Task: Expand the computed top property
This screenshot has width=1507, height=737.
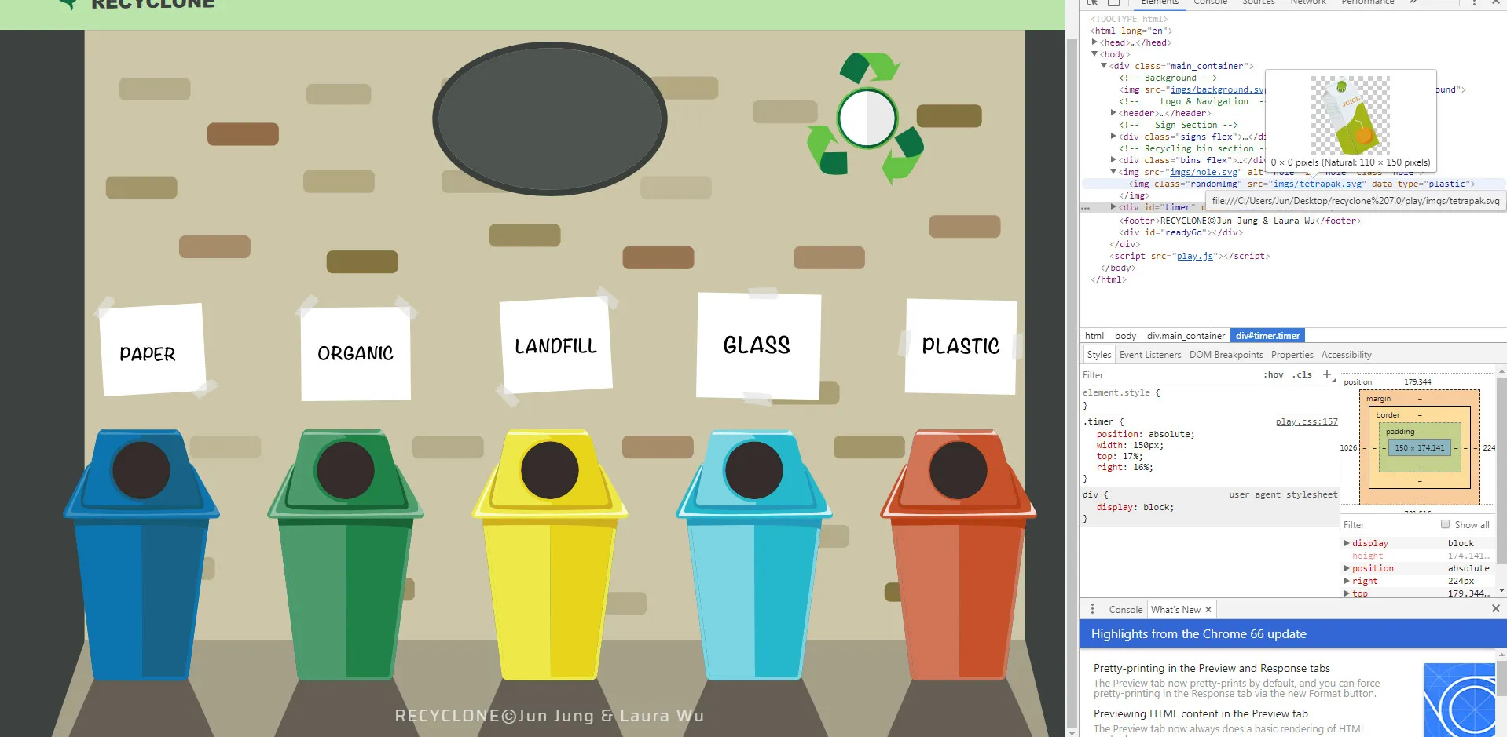Action: [1347, 593]
